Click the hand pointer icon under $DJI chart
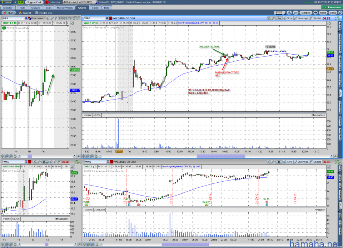Viewport: 343px width, 248px height. (15, 156)
